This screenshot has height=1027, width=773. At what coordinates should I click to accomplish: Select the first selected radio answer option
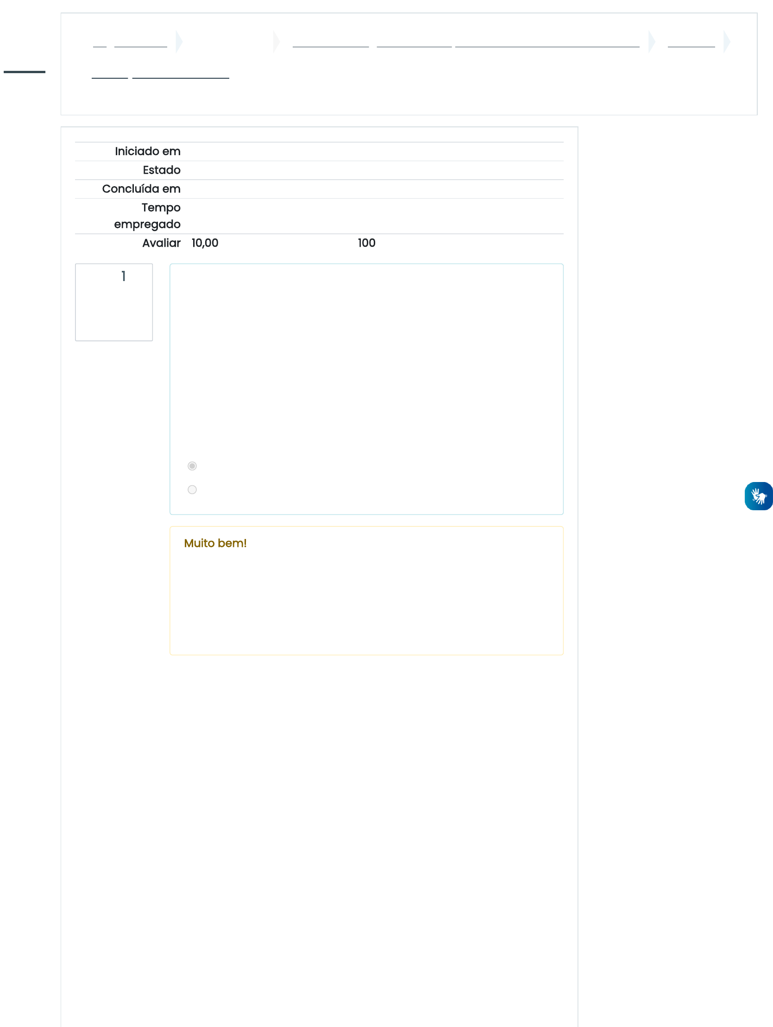coord(192,466)
